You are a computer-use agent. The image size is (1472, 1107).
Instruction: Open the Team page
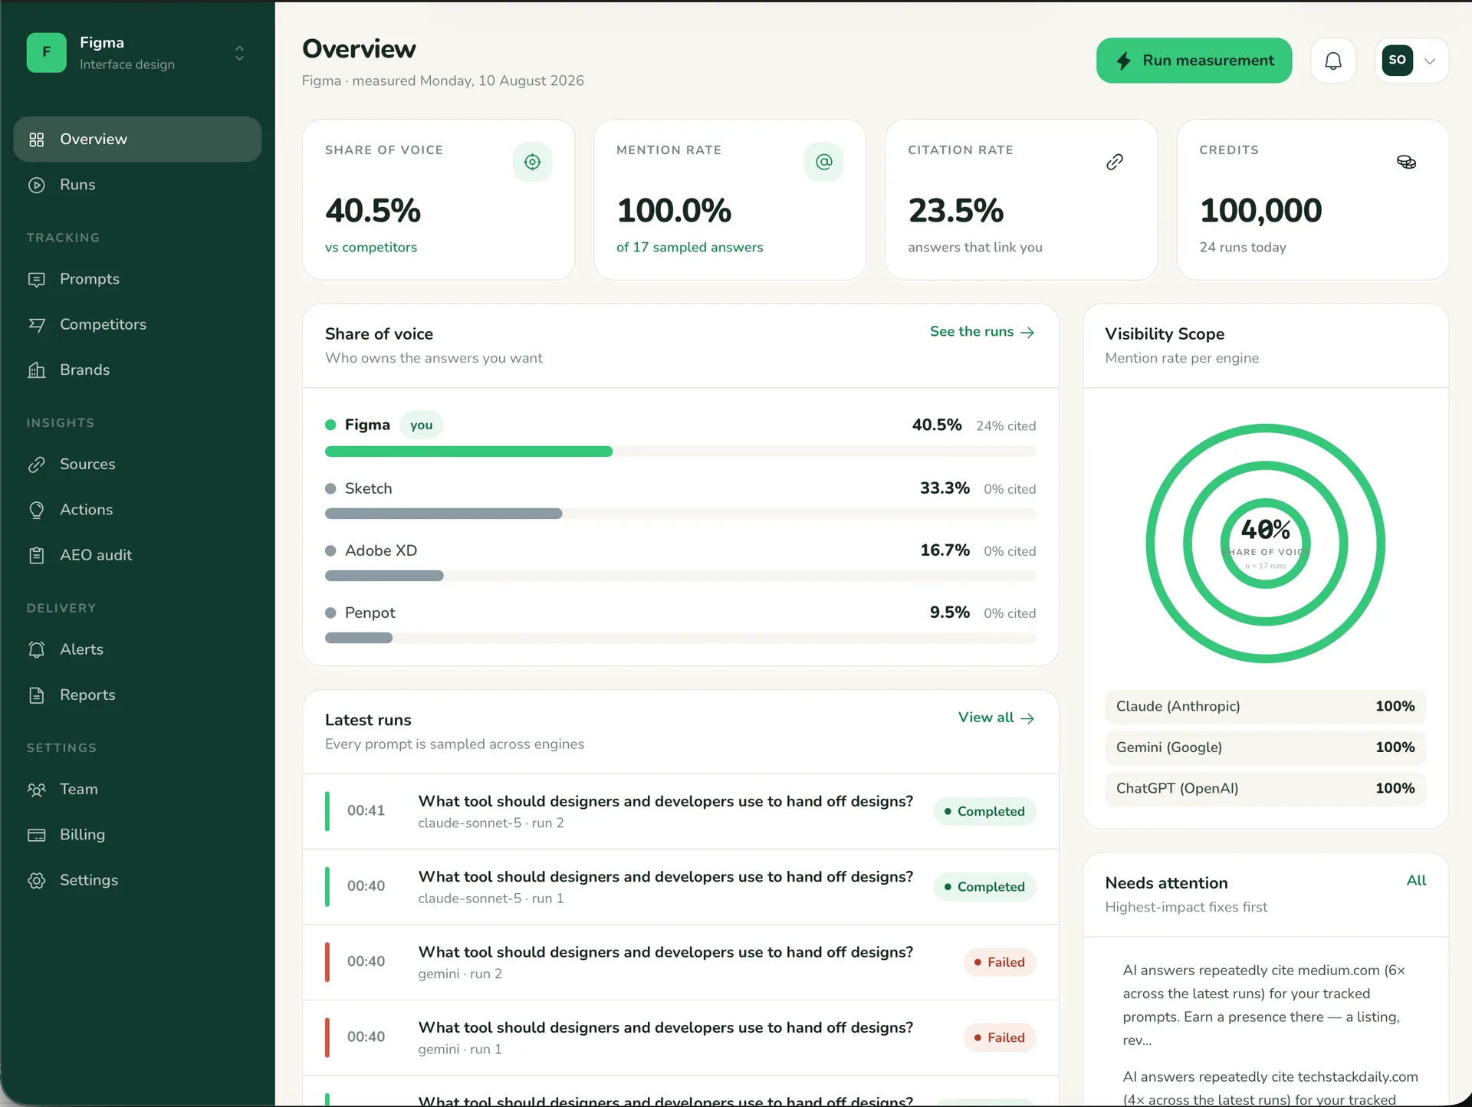[x=137, y=789]
